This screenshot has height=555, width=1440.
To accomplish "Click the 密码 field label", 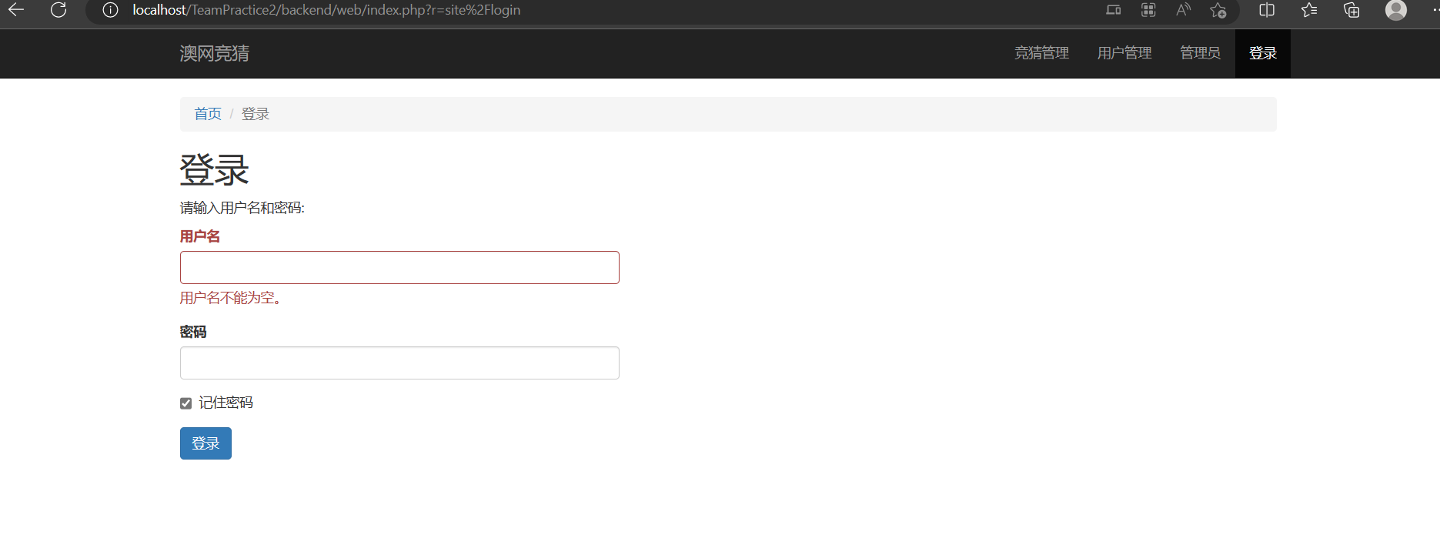I will click(x=193, y=332).
